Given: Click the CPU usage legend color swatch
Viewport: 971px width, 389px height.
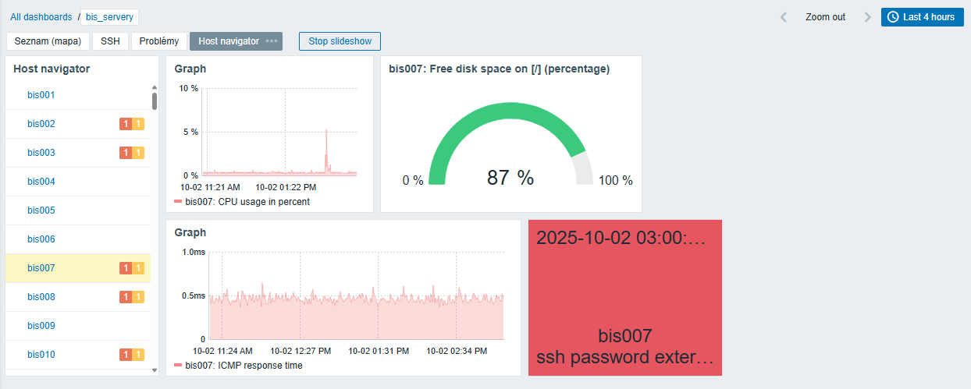Looking at the screenshot, I should (178, 202).
